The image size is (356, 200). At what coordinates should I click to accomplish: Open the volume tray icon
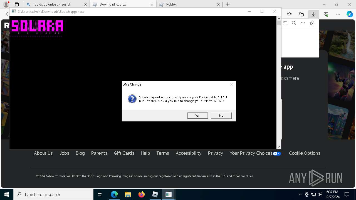click(x=320, y=194)
